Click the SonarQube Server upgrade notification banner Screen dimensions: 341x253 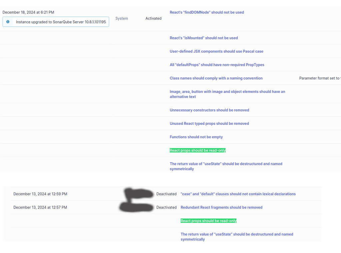tap(56, 22)
